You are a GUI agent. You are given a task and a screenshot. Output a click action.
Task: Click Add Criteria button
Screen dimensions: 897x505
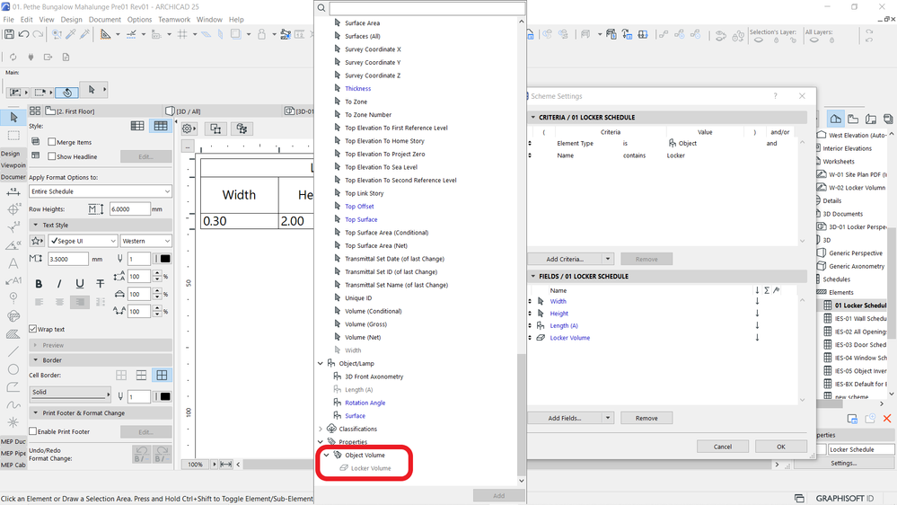(x=565, y=259)
